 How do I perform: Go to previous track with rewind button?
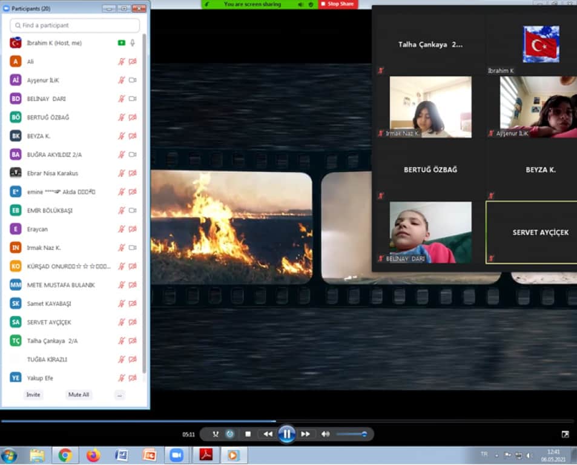[x=267, y=434]
